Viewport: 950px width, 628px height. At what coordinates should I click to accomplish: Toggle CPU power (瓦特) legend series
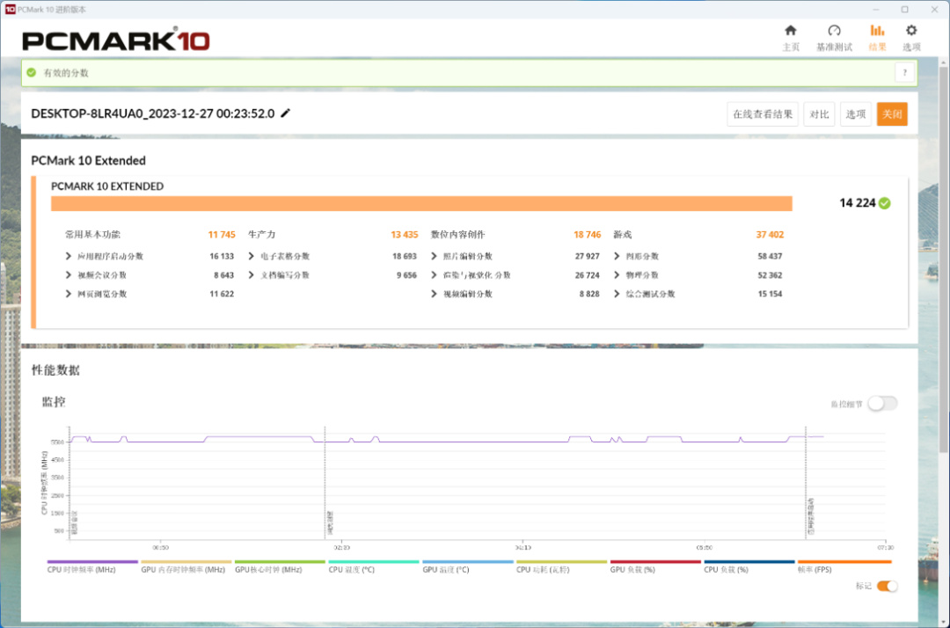point(561,566)
